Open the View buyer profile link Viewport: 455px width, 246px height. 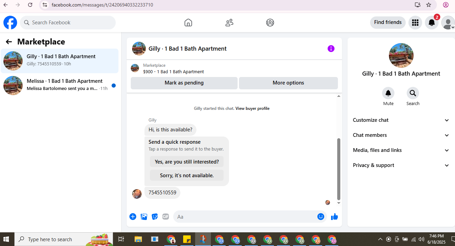point(252,108)
